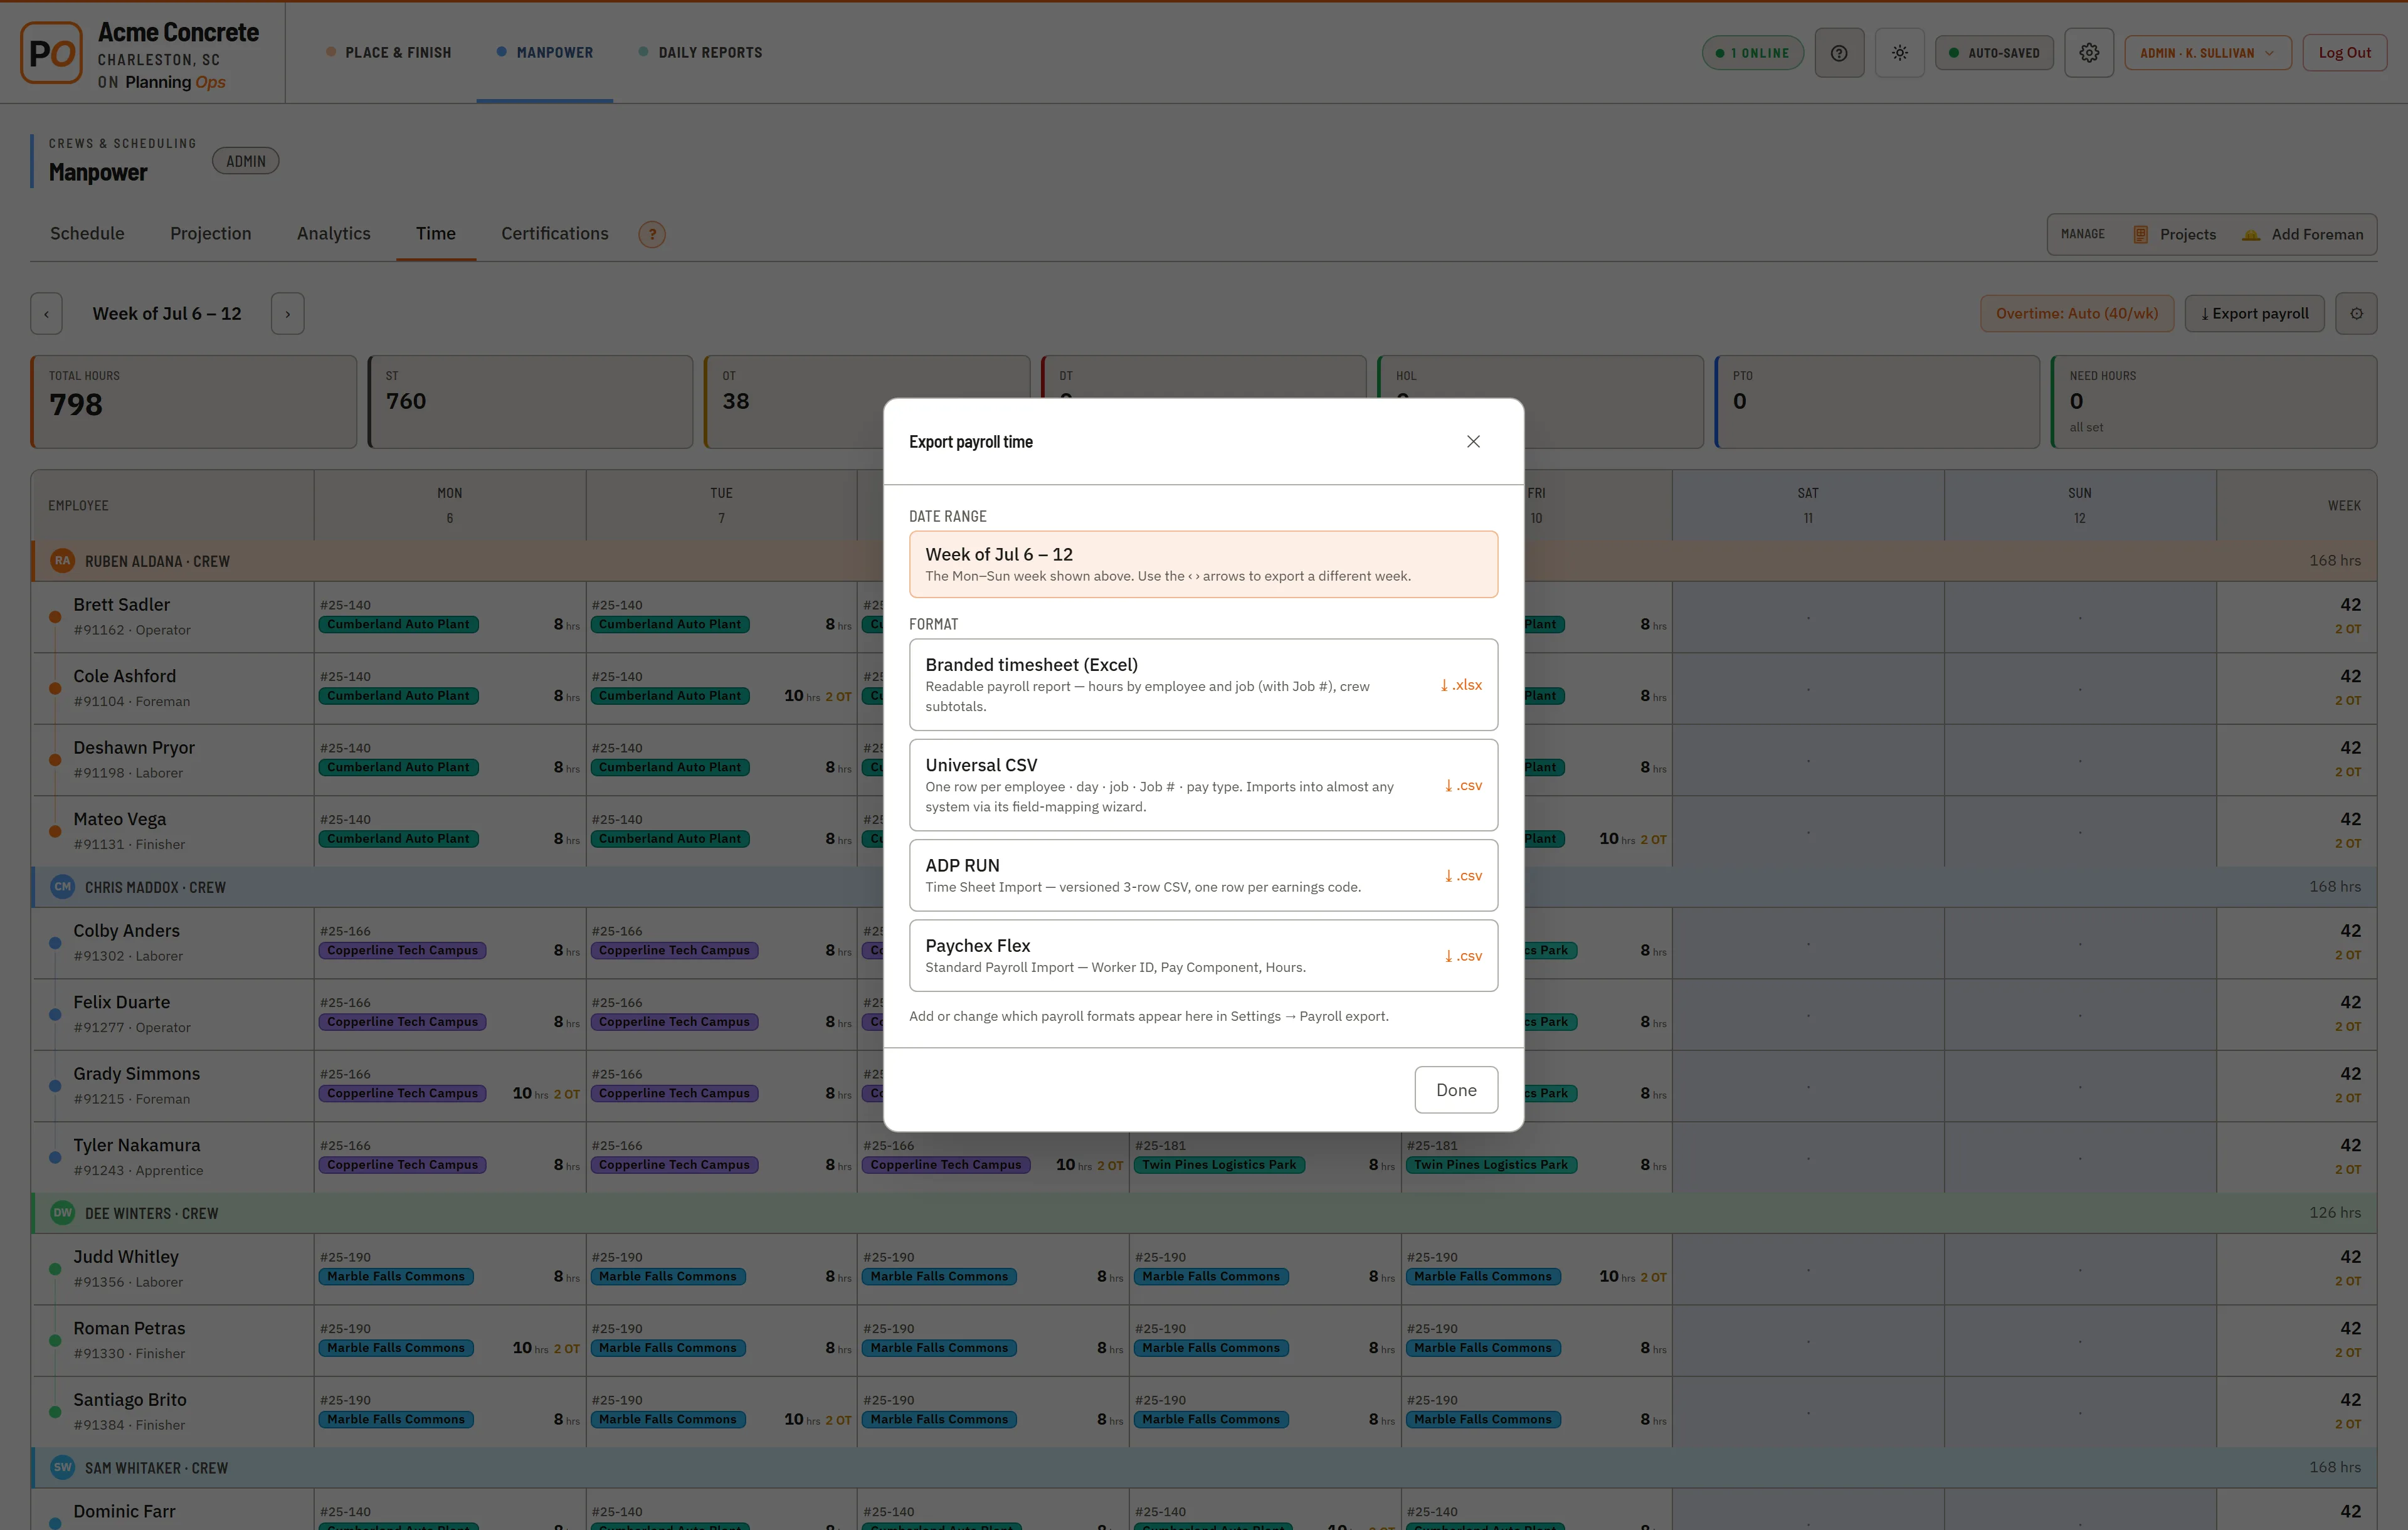This screenshot has width=2408, height=1530.
Task: Open employee Brett Sadler
Action: tap(121, 604)
